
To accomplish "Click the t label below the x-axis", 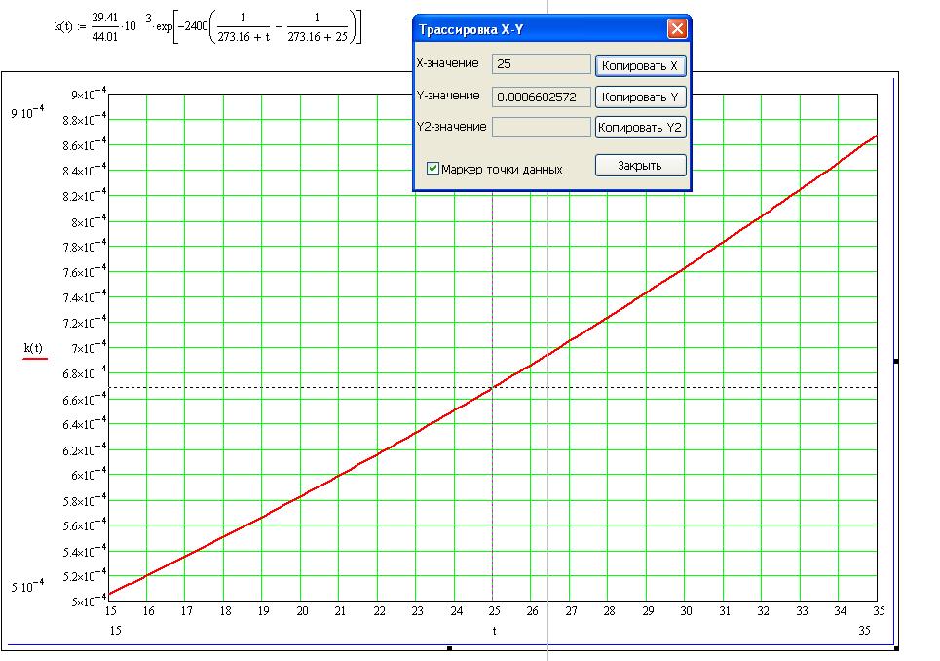I will [493, 631].
